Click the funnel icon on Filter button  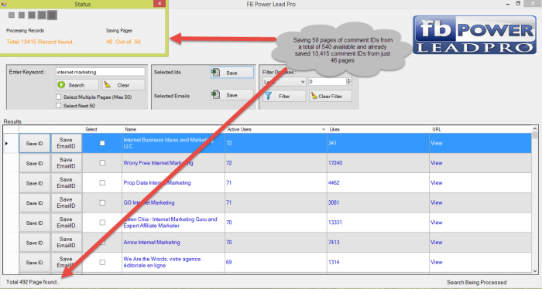[x=269, y=96]
